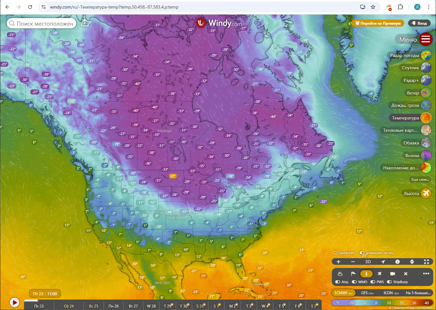Viewport: 436px width, 310px height.
Task: Toggle the pressure (давление) isolines switch
Action: coord(336,253)
